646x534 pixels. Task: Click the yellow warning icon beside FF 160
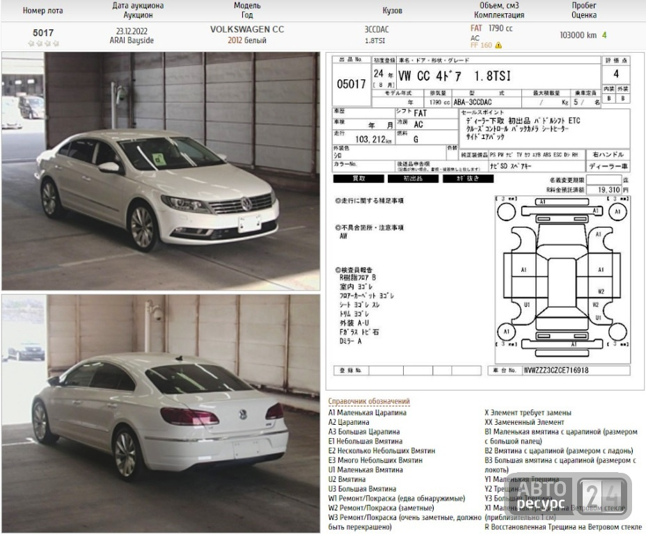point(498,45)
